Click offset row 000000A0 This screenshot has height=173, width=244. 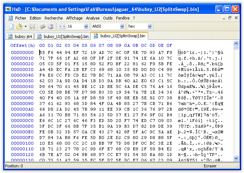coord(22,109)
